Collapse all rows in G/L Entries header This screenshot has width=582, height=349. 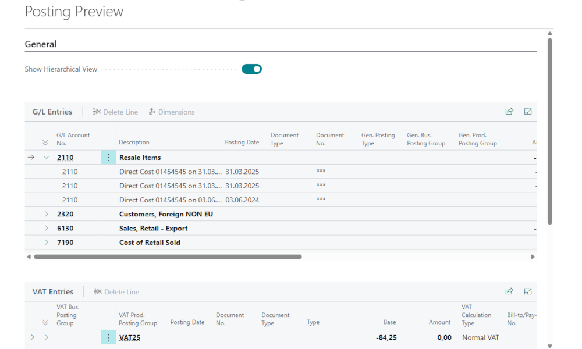tap(45, 143)
